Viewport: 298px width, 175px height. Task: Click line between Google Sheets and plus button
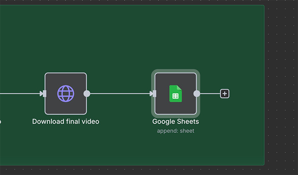point(210,93)
